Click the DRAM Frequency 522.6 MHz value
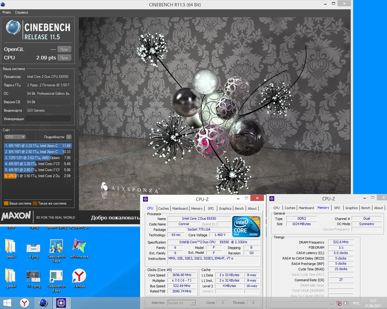The width and height of the screenshot is (387, 309). coord(341,242)
